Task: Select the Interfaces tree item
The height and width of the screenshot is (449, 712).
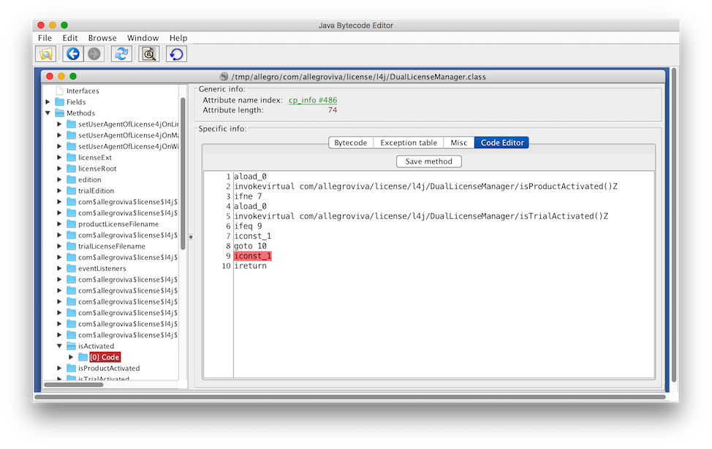Action: (83, 91)
